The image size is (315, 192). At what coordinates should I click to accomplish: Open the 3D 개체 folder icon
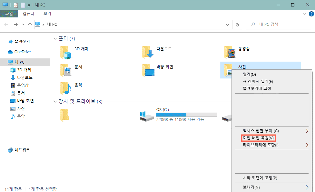[x=65, y=52]
